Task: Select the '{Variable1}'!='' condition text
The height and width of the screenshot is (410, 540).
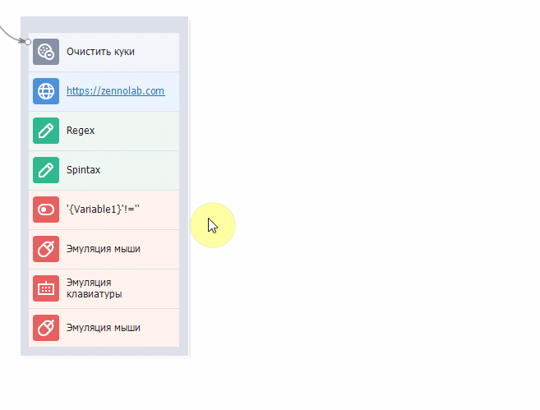Action: click(103, 210)
